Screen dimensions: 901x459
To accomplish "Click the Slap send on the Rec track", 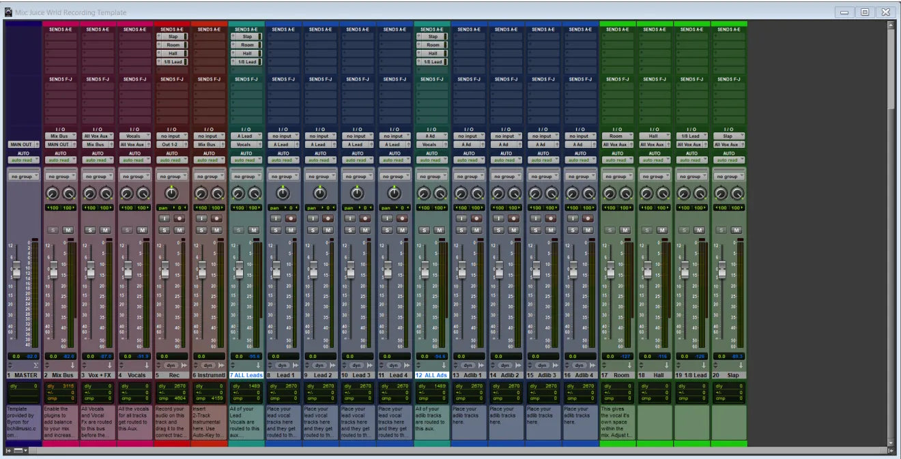I will click(x=171, y=37).
